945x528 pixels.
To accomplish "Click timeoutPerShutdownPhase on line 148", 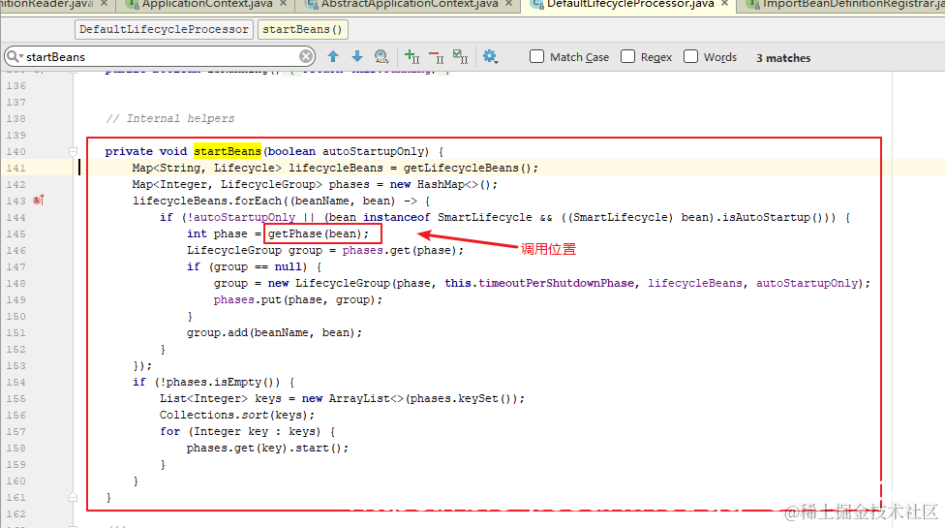I will tap(556, 283).
